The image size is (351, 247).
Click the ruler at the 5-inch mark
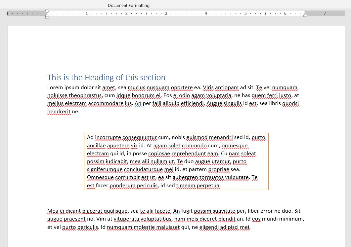coord(245,14)
